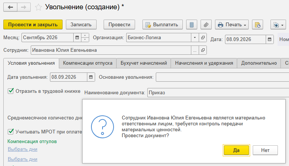
Task: Go forward with the right arrow button
Action: pyautogui.click(x=24, y=7)
